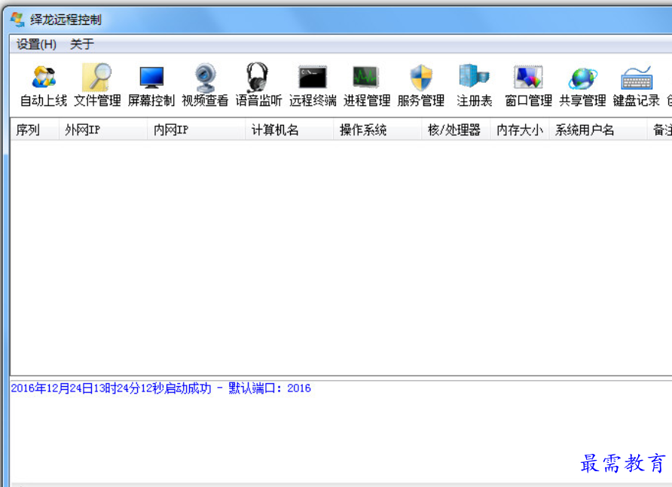This screenshot has width=672, height=487.
Task: Start 语音监听 audio monitoring
Action: point(259,85)
